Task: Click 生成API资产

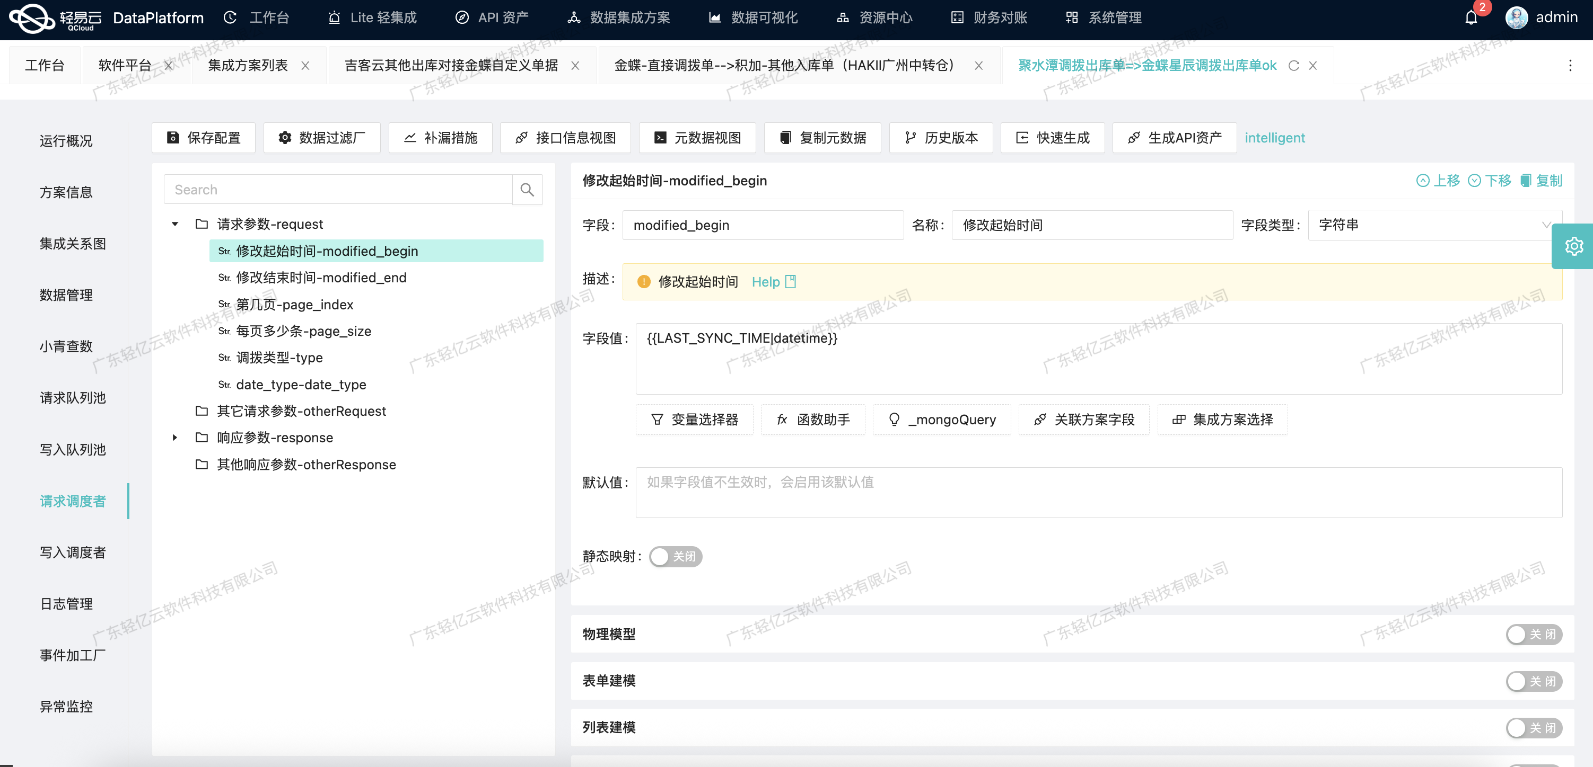Action: coord(1175,137)
